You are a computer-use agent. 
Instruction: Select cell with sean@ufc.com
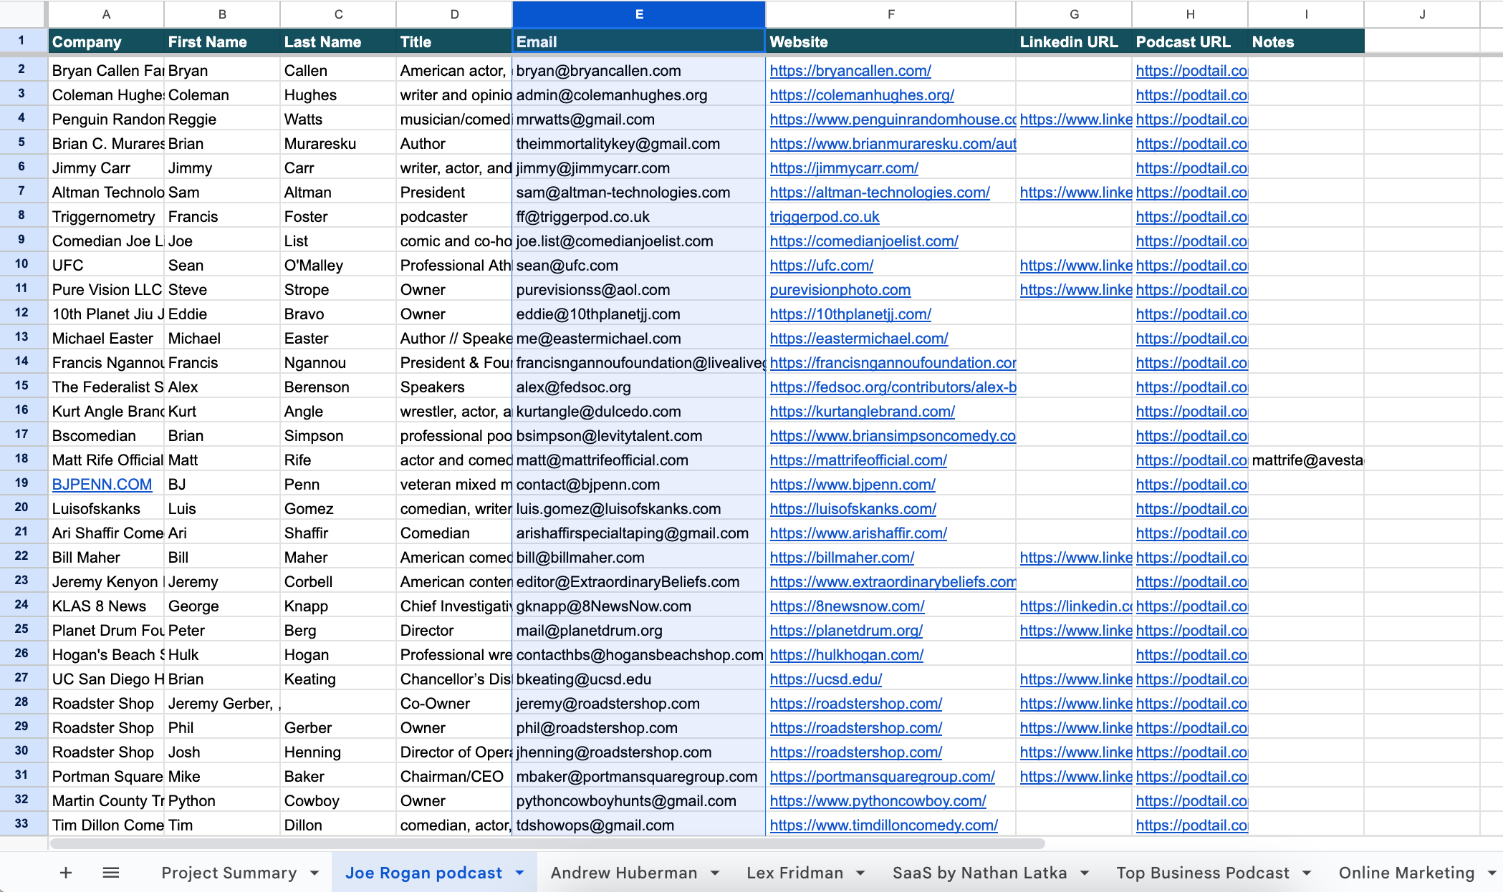[x=639, y=266]
